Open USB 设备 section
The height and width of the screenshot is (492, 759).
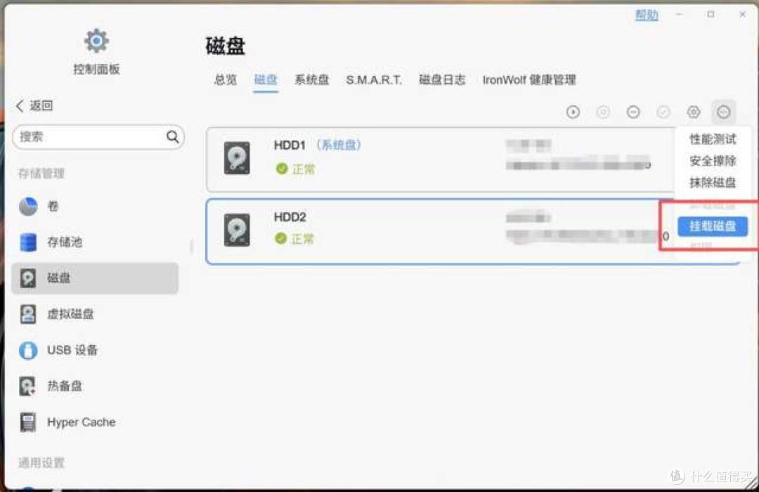coord(95,350)
